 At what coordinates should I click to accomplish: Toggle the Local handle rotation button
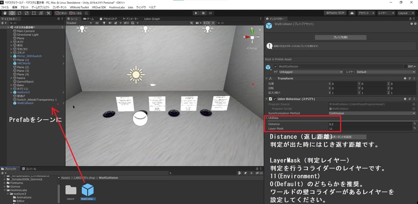point(76,13)
